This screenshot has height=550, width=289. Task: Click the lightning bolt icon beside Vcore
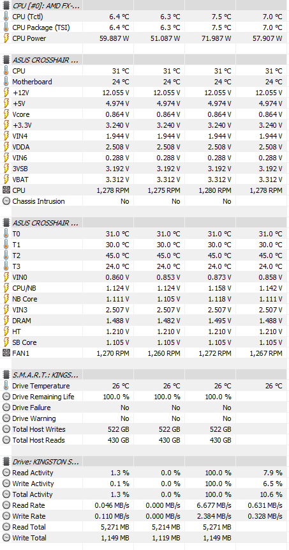[x=6, y=114]
